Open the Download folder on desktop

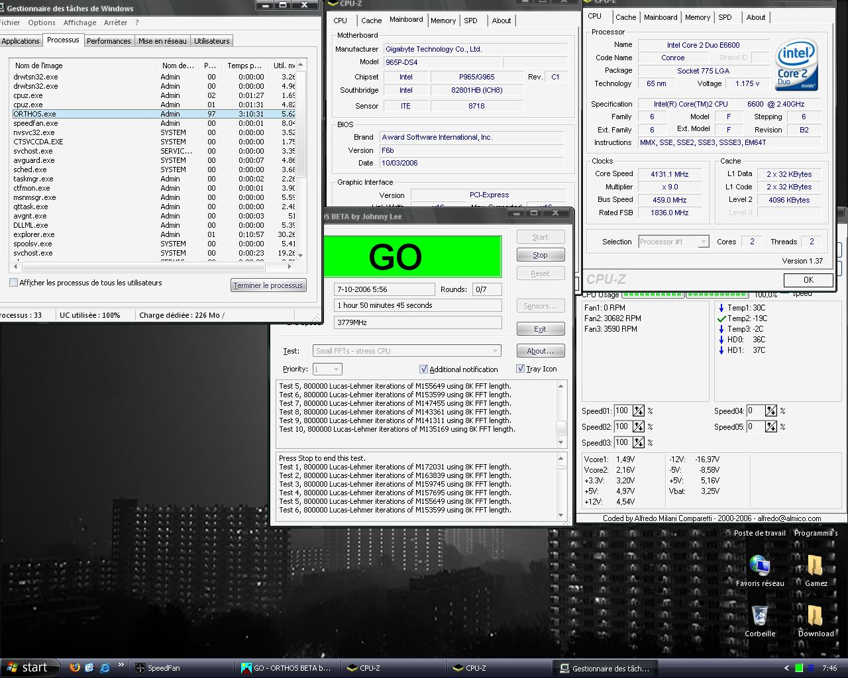point(816,616)
